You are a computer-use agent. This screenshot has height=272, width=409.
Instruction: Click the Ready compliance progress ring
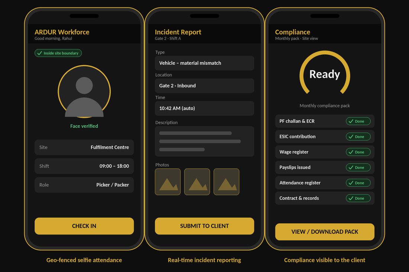pos(325,73)
